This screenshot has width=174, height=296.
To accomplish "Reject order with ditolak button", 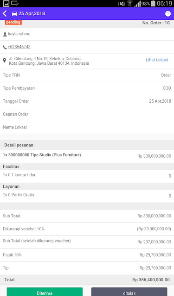I will tap(129, 292).
